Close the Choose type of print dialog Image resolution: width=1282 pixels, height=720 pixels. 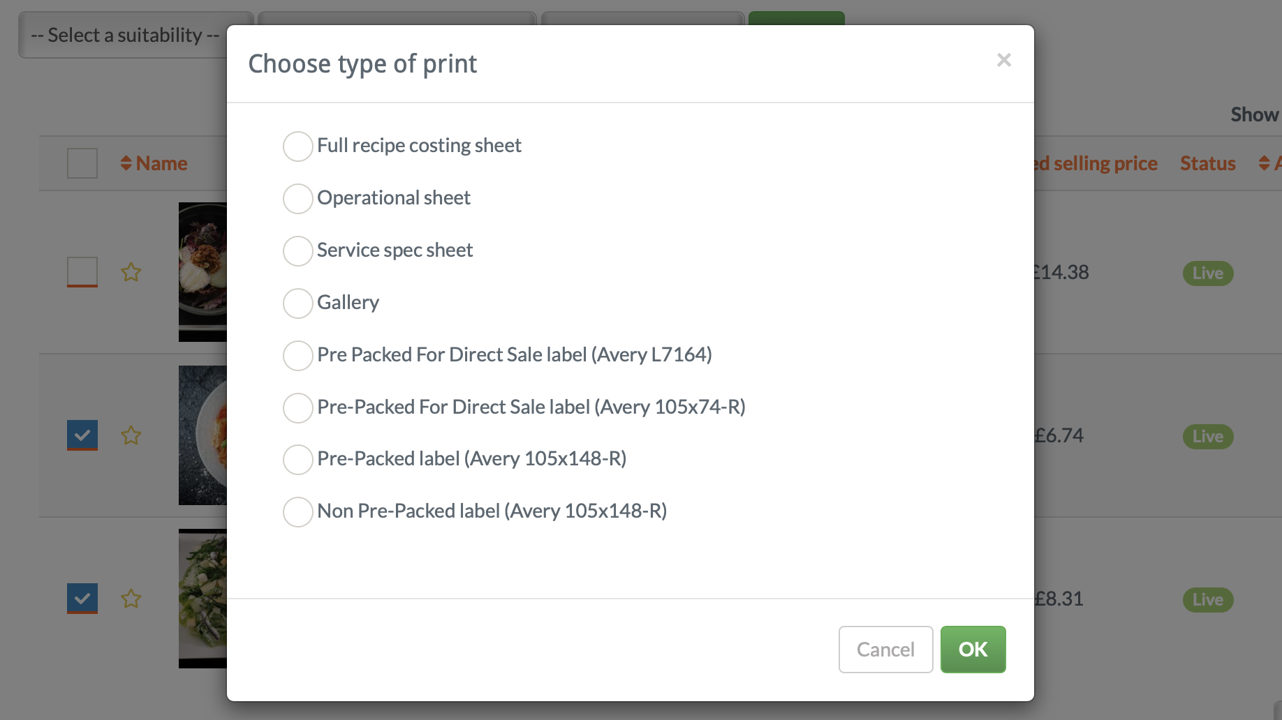pyautogui.click(x=1003, y=60)
